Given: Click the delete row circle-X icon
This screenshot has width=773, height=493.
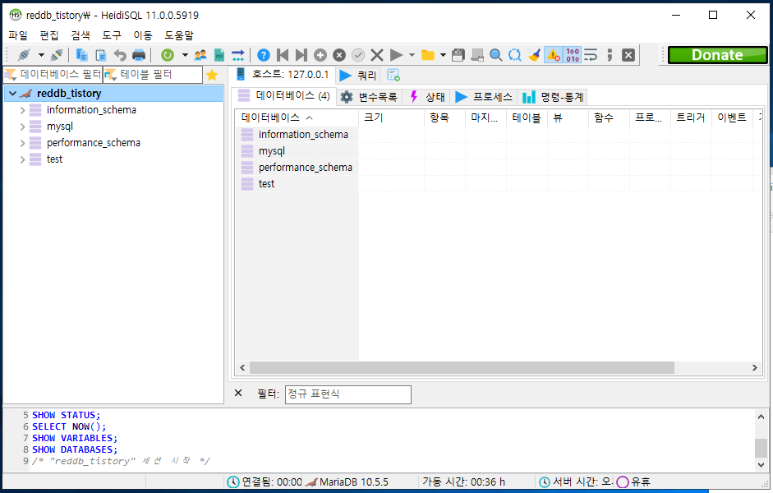Looking at the screenshot, I should 339,55.
